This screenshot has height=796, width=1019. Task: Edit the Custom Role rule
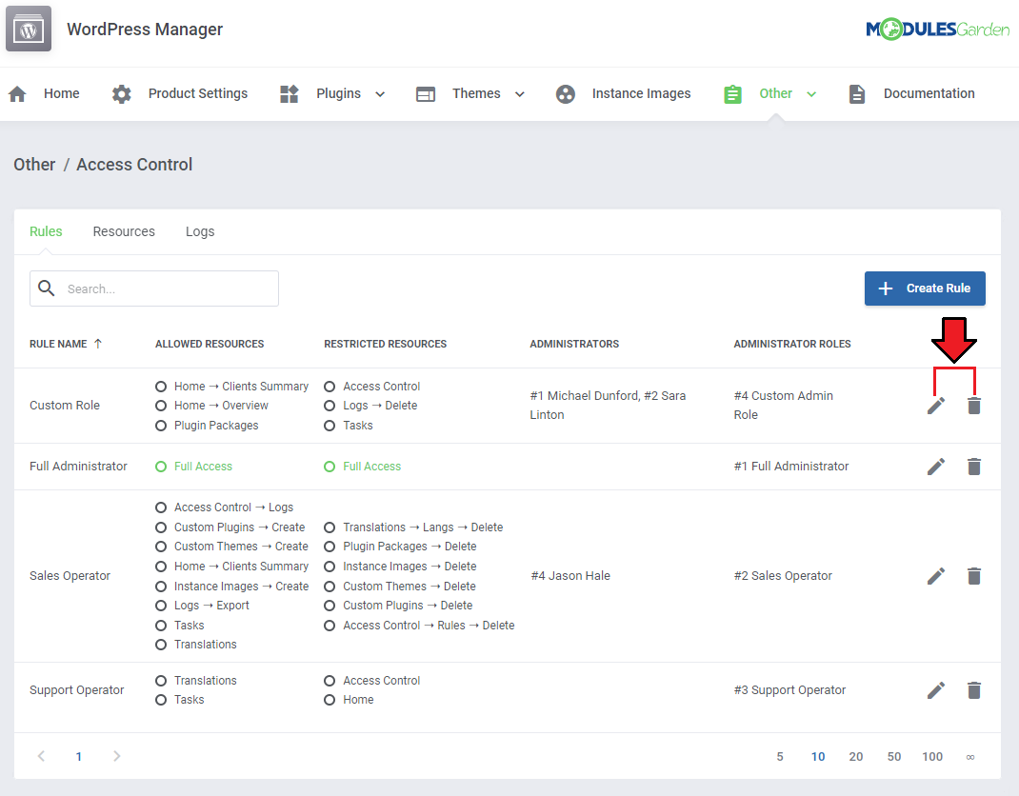936,406
